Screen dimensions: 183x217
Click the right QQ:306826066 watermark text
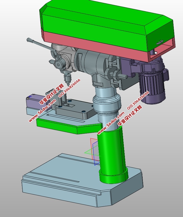click(138, 100)
